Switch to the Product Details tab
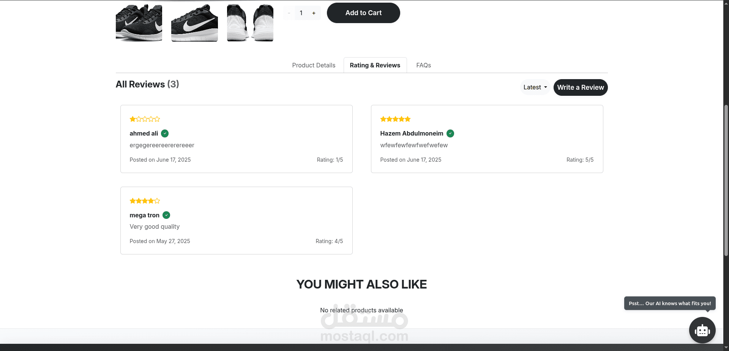 [x=314, y=65]
